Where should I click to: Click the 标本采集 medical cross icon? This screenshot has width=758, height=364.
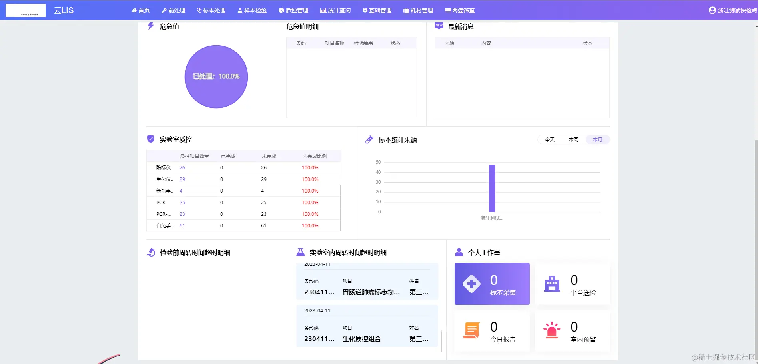tap(472, 284)
